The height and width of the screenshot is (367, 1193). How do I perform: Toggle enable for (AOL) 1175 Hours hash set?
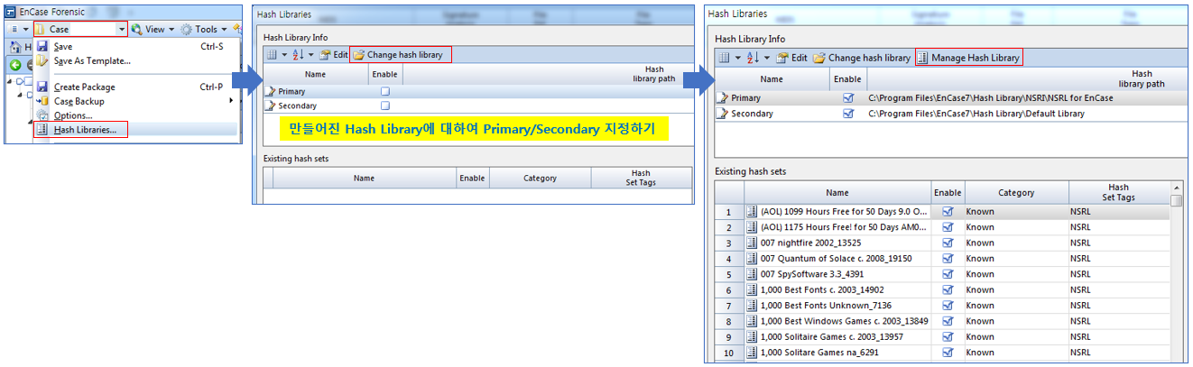948,227
